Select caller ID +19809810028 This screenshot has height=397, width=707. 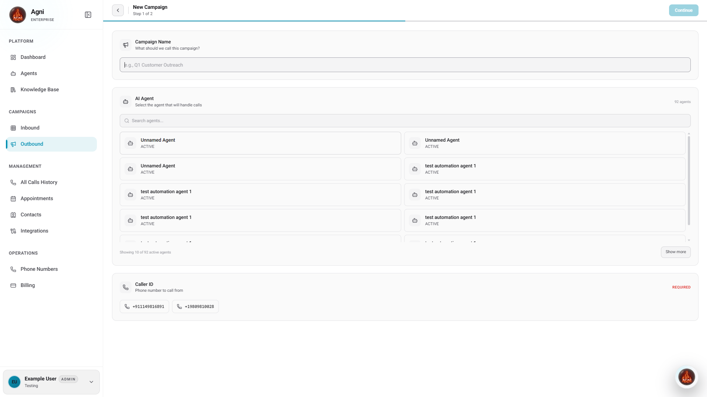(195, 306)
